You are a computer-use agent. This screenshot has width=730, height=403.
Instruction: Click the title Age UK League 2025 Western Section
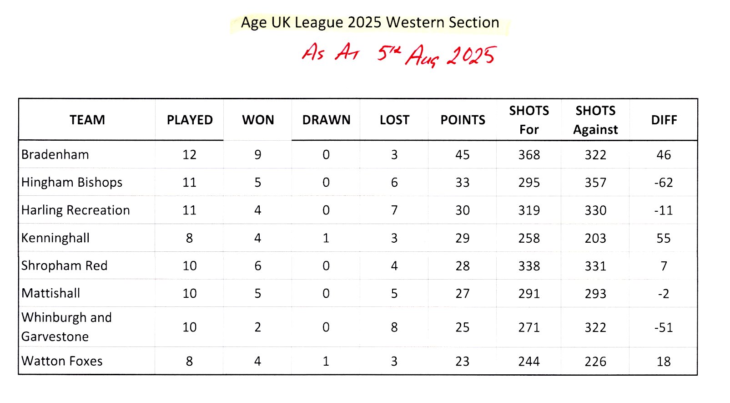370,23
